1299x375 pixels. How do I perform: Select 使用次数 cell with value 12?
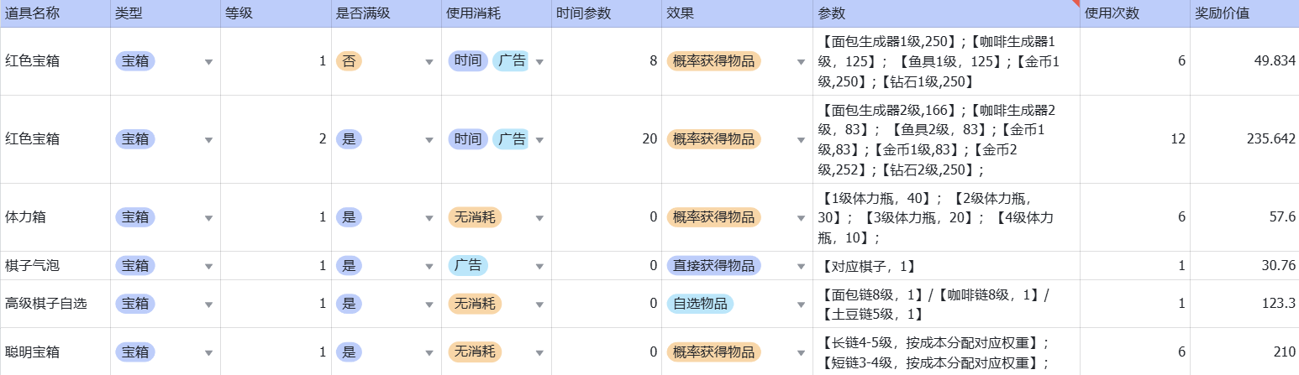(x=1135, y=139)
